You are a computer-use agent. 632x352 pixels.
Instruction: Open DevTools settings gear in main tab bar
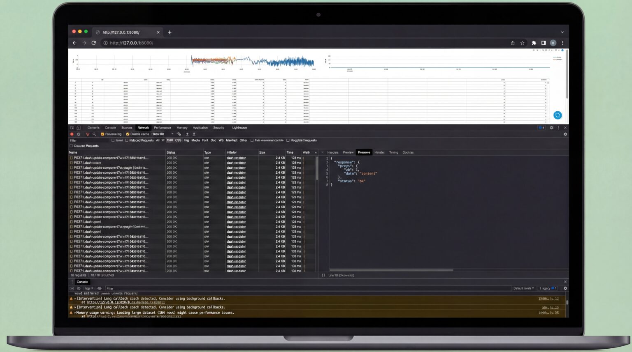point(551,128)
